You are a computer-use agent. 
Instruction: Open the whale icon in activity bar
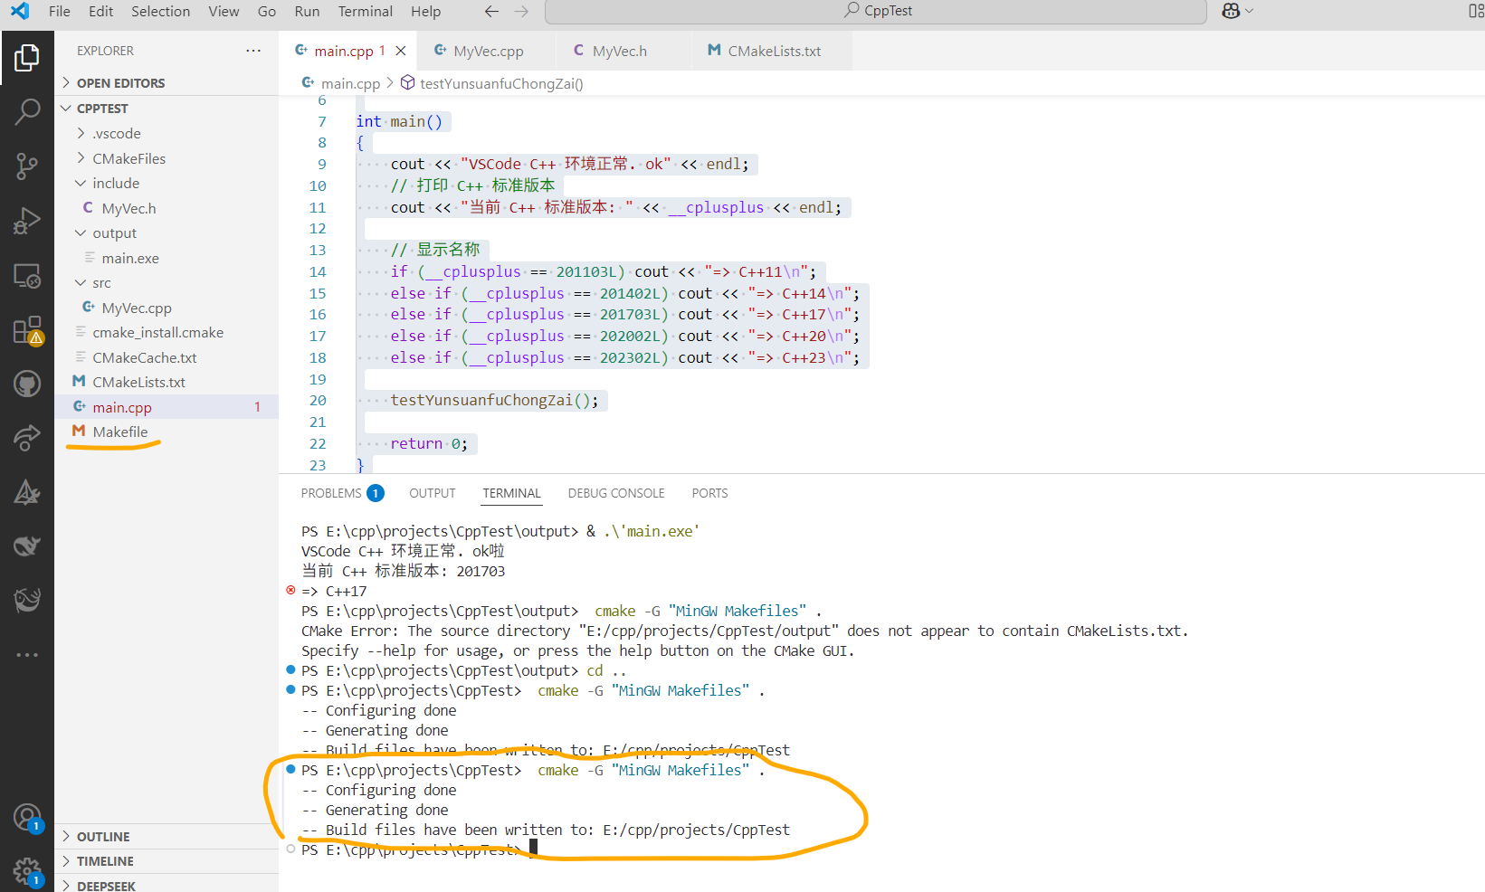(x=27, y=546)
